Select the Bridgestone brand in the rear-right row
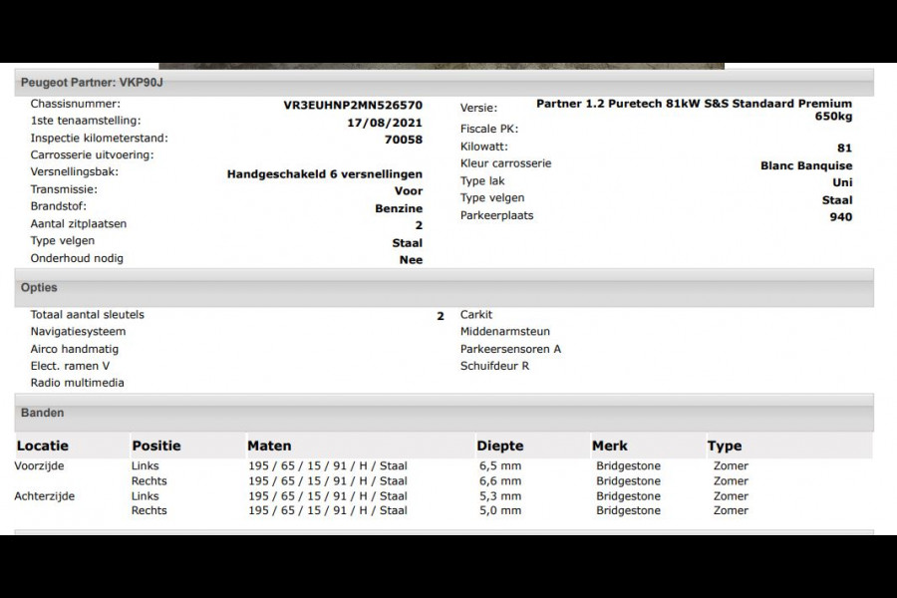 click(628, 510)
